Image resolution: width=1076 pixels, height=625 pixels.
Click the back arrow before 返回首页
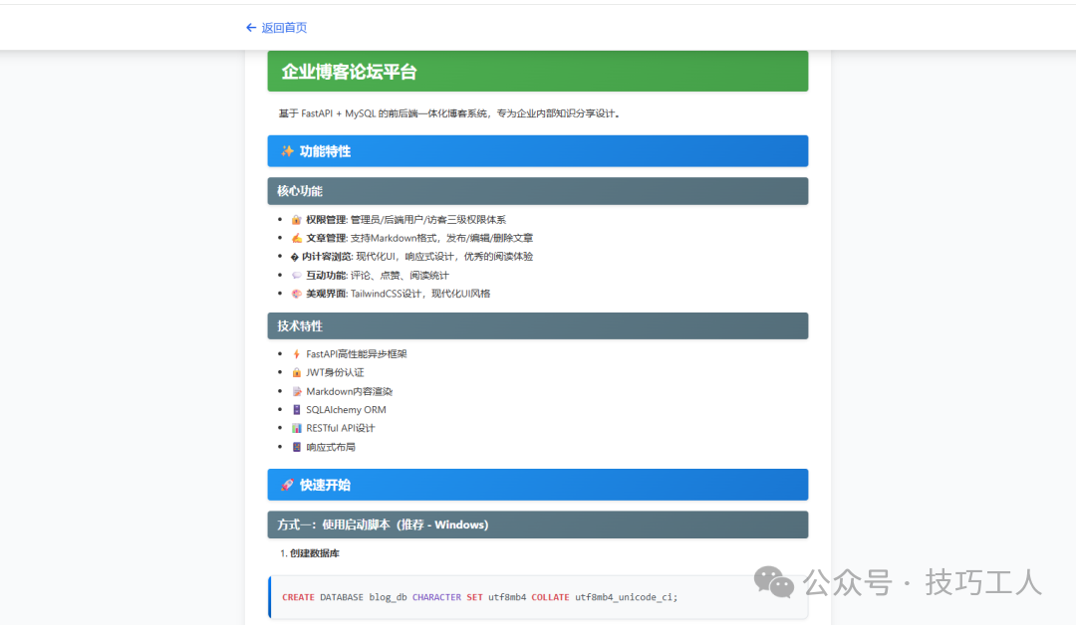coord(251,28)
